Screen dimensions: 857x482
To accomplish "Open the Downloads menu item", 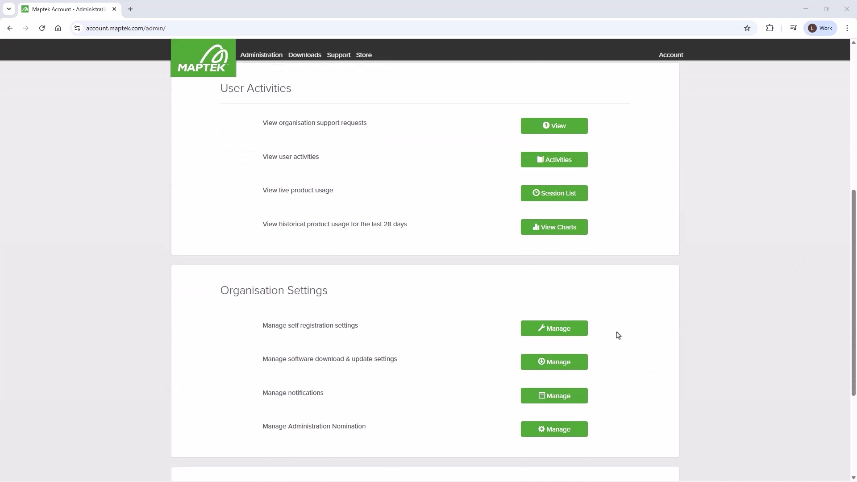I will [304, 55].
